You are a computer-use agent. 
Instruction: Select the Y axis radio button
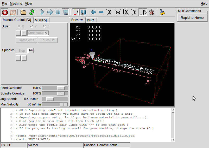(x=31, y=26)
